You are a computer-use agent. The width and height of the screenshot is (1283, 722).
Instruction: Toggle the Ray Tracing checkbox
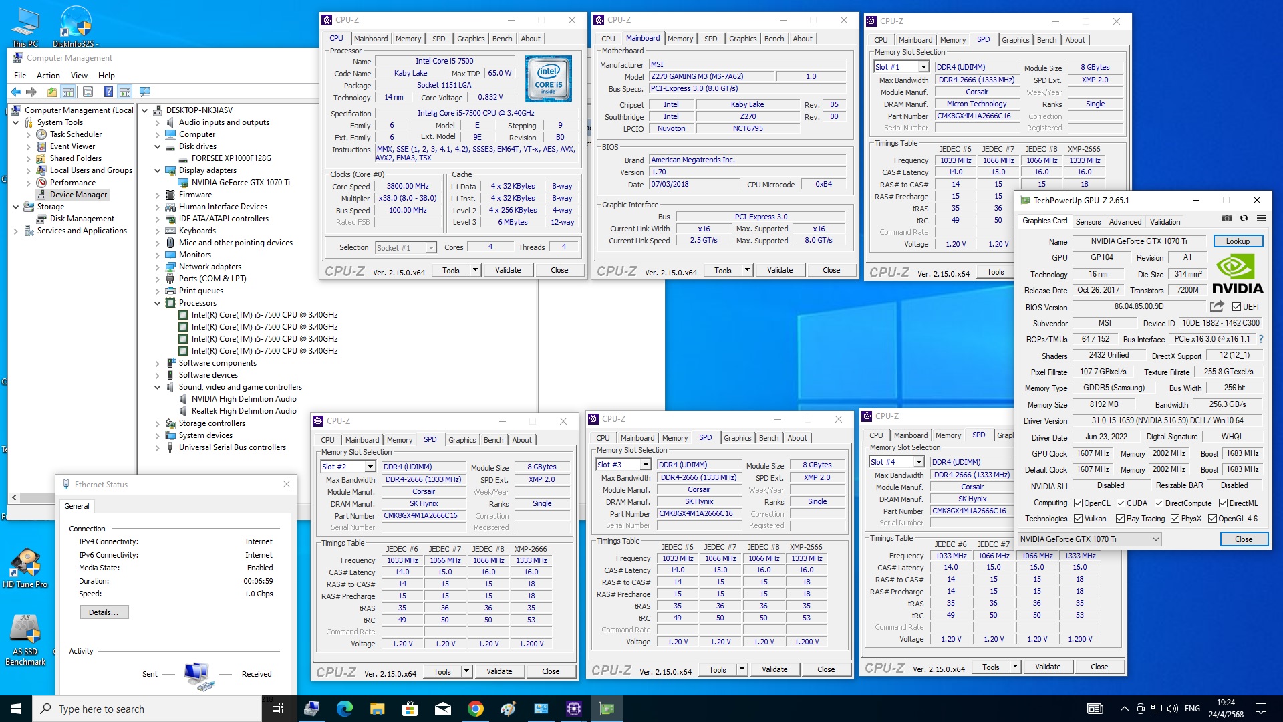(1121, 519)
